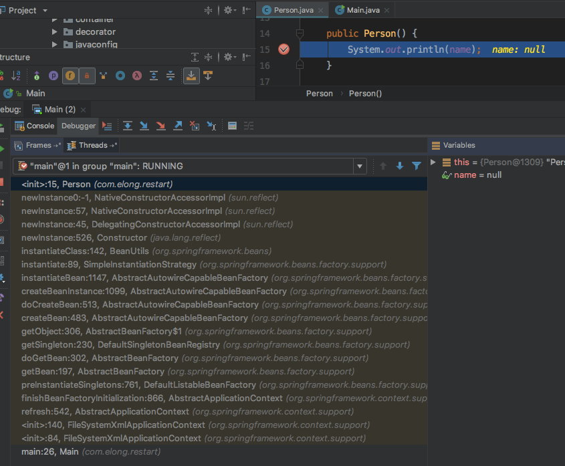Toggle show non-public members lock
This screenshot has width=565, height=466.
(86, 76)
